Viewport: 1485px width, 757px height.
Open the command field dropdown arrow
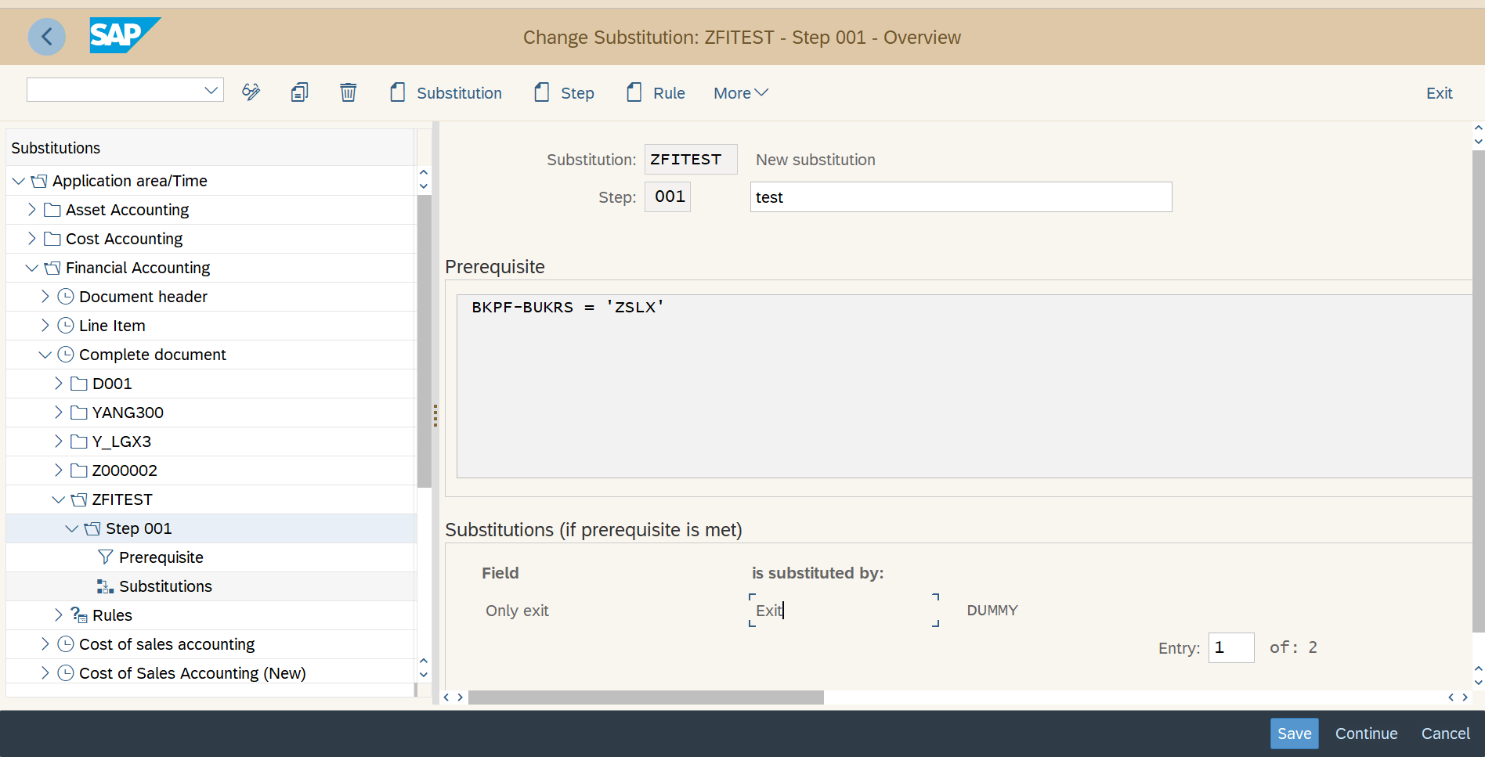click(x=210, y=89)
